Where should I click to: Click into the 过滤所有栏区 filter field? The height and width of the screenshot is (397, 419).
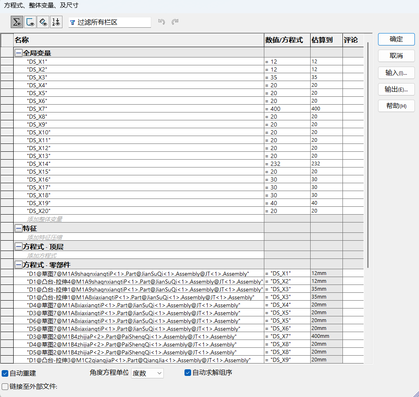110,22
